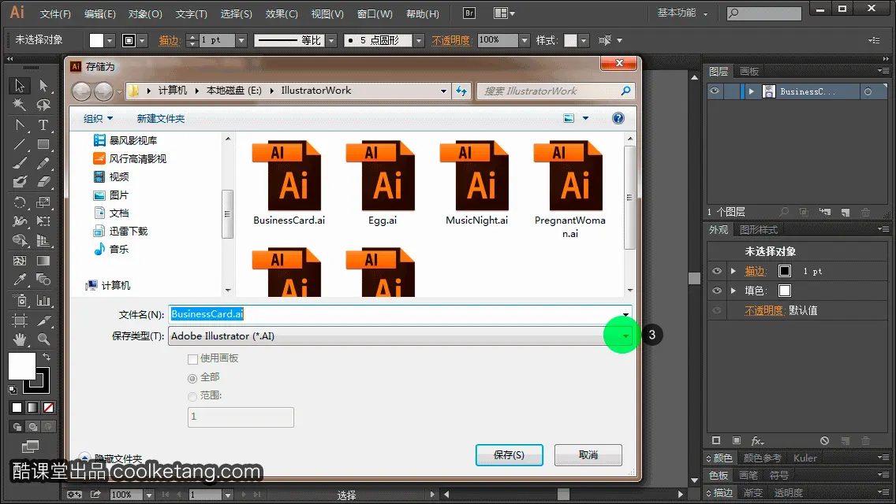Open Adobe Bridge from the menu bar
This screenshot has height=504, width=896.
pyautogui.click(x=469, y=13)
